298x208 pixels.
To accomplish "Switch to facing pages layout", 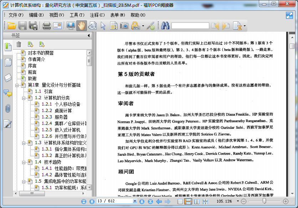I will [197, 201].
